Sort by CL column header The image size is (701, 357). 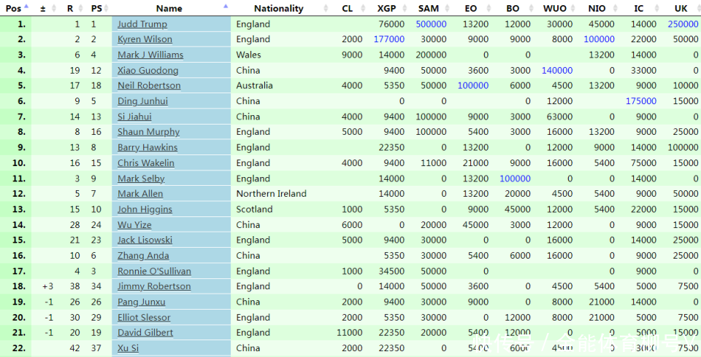click(347, 9)
